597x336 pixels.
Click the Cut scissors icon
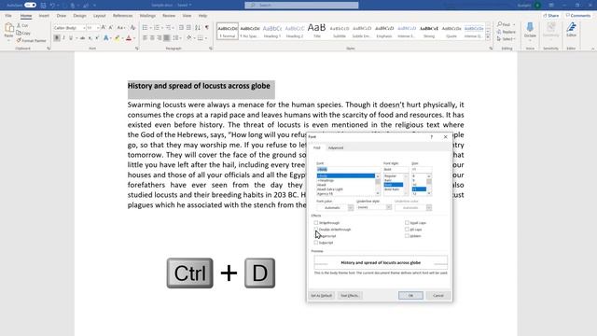[x=19, y=25]
